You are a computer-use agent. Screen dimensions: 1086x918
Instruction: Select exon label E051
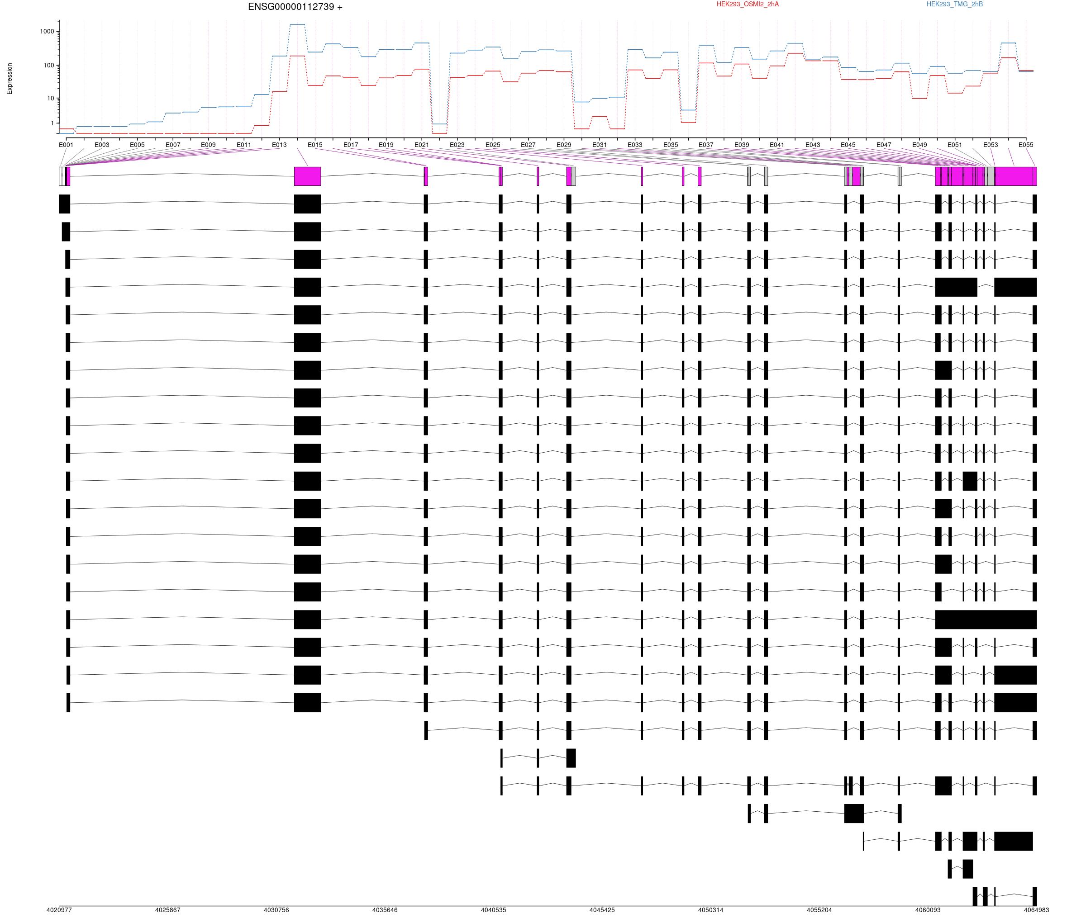tap(955, 145)
